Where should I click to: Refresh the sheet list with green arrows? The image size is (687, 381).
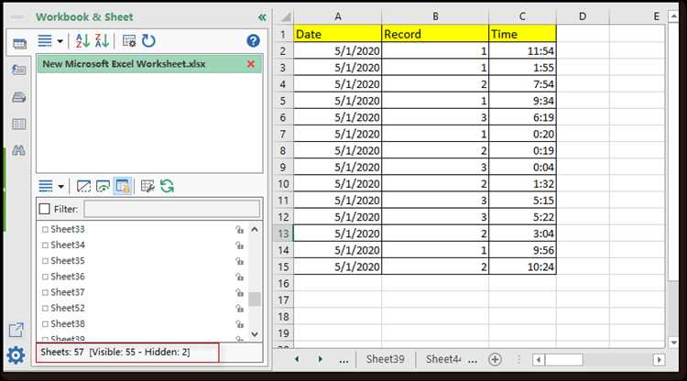click(x=167, y=186)
